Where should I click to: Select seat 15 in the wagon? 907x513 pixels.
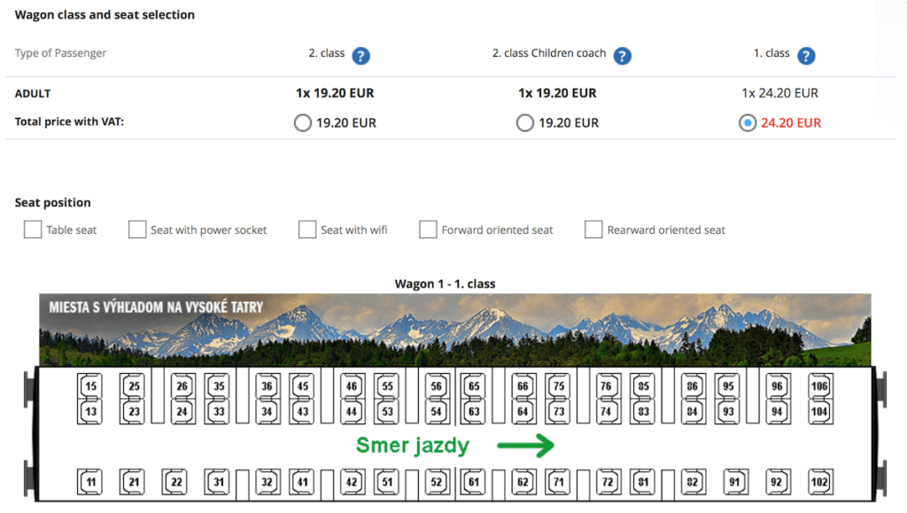click(90, 386)
